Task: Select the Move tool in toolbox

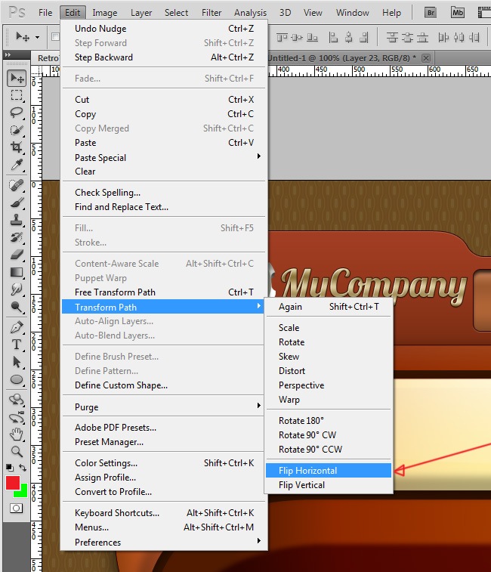Action: [x=17, y=79]
